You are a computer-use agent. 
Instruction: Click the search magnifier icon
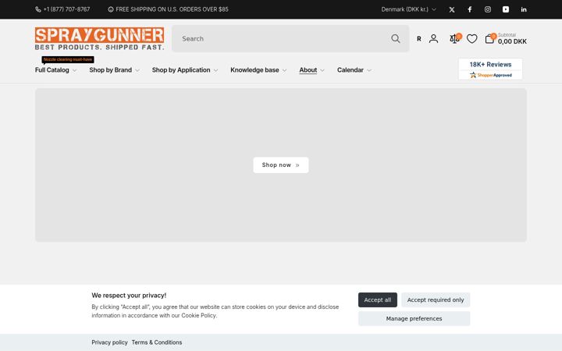(x=395, y=39)
